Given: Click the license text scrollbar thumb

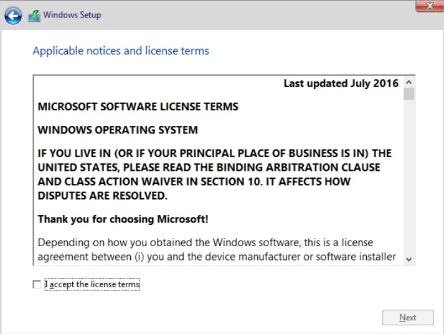Looking at the screenshot, I should point(409,94).
